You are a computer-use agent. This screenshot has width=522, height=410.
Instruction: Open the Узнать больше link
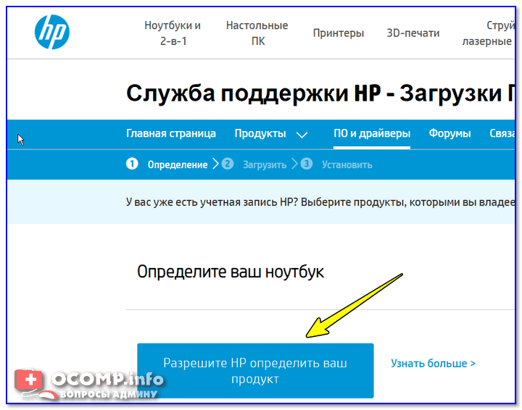(x=433, y=364)
